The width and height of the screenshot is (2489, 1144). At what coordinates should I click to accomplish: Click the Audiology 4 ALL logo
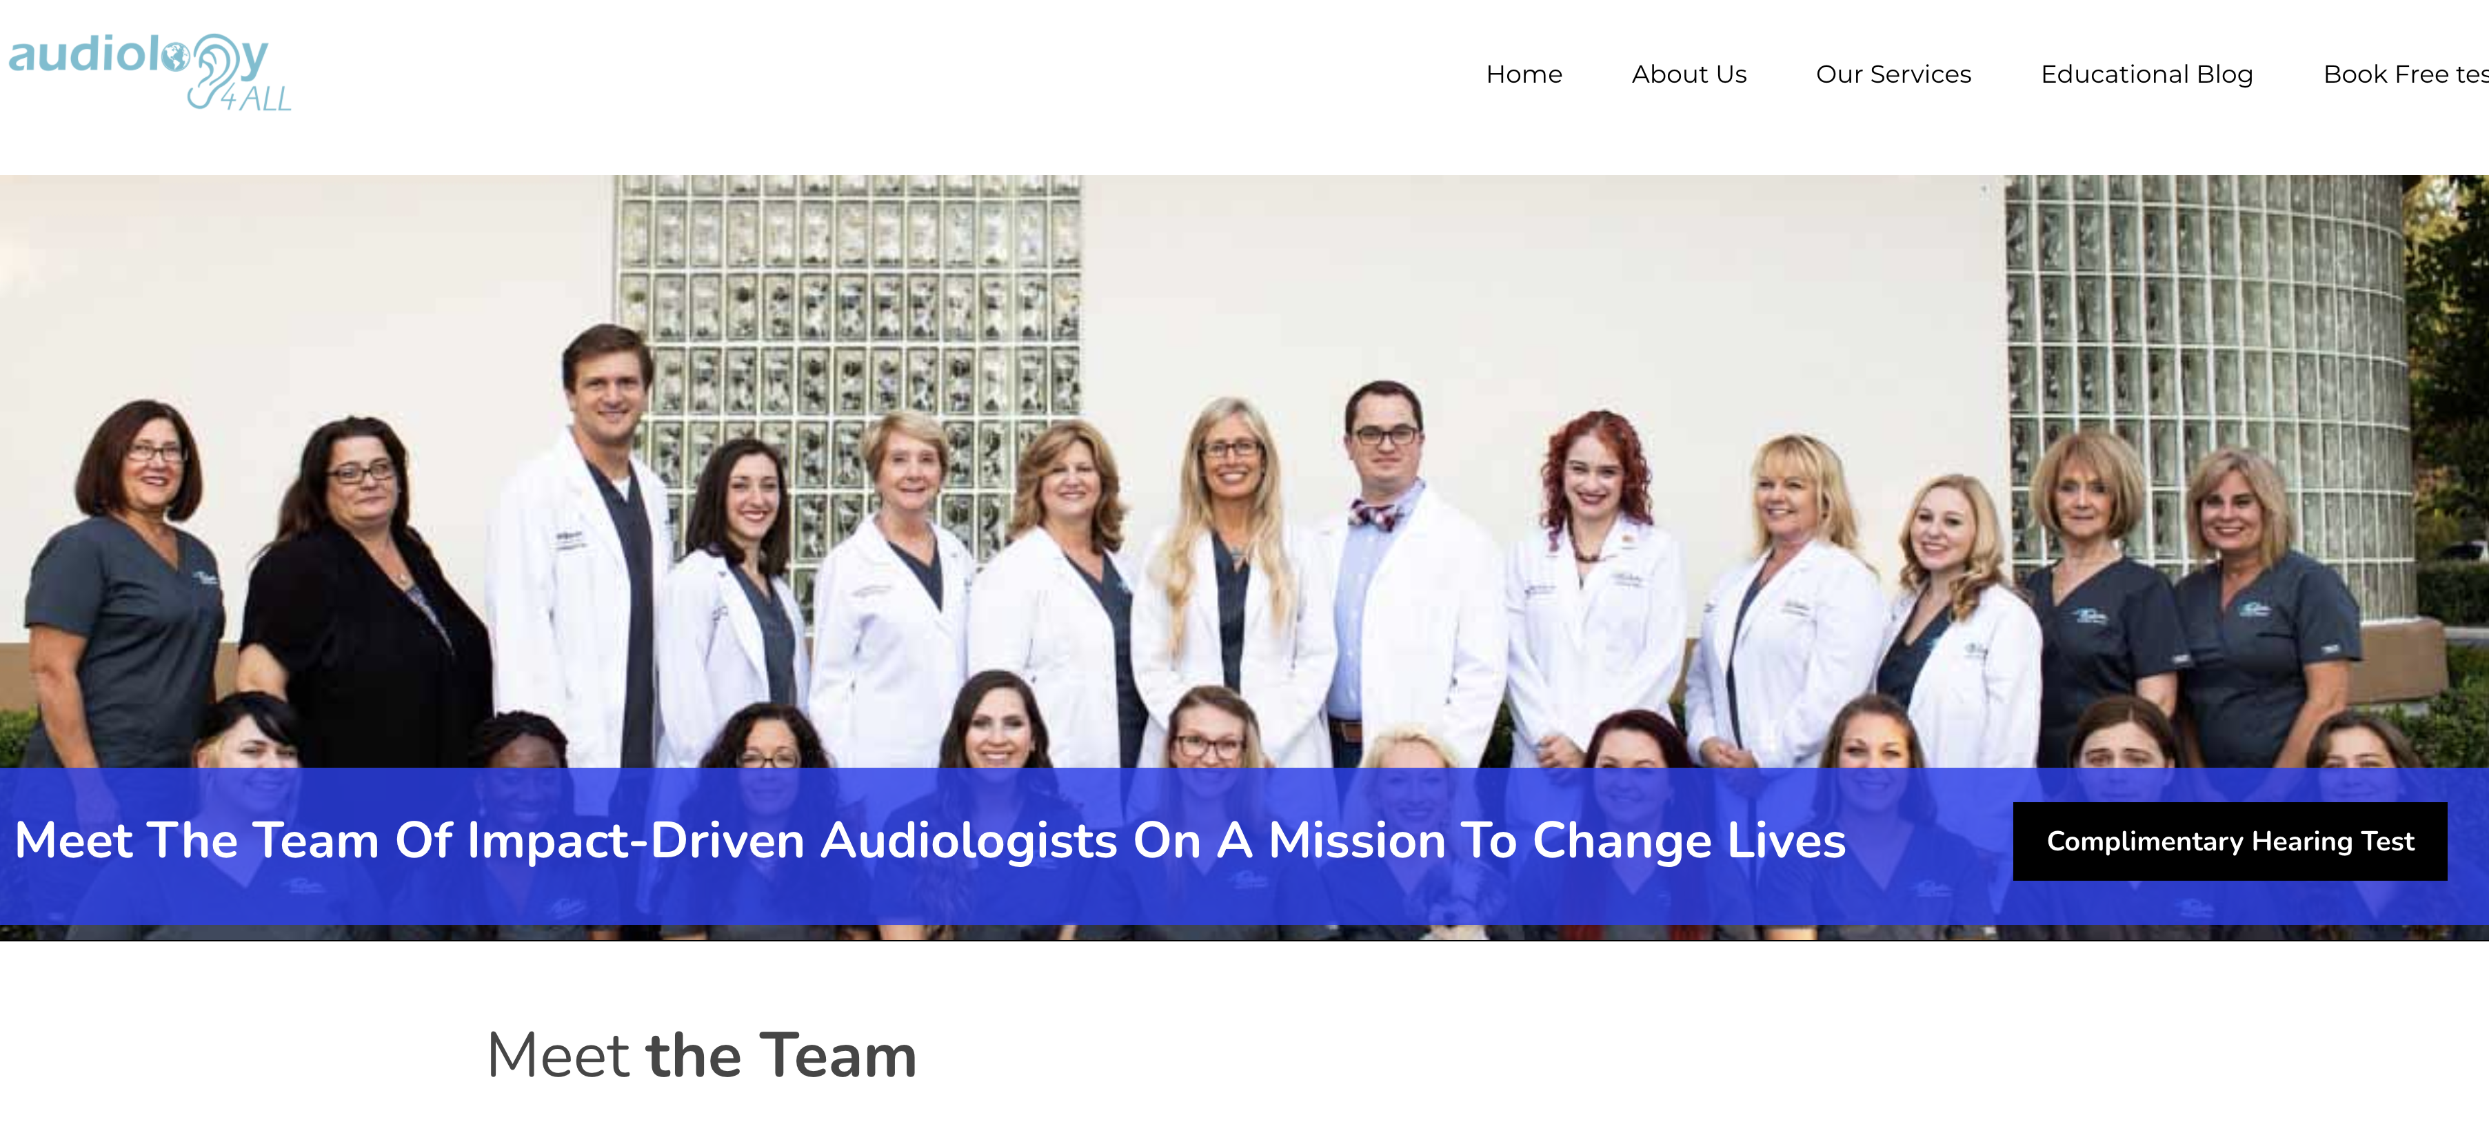tap(150, 73)
